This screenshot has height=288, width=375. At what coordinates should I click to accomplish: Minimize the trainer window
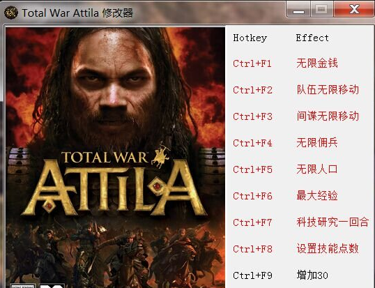click(298, 10)
